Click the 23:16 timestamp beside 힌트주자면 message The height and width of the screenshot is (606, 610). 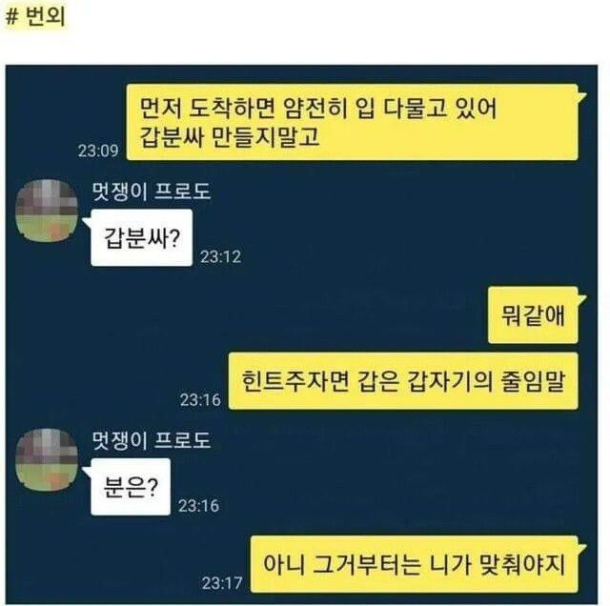200,400
